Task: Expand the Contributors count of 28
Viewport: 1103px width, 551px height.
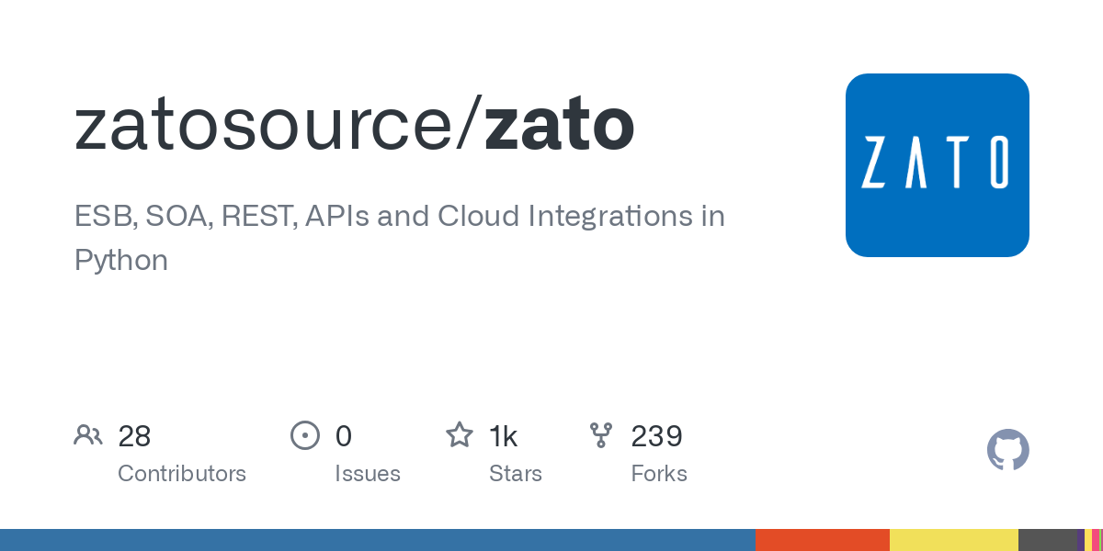Action: (x=135, y=436)
